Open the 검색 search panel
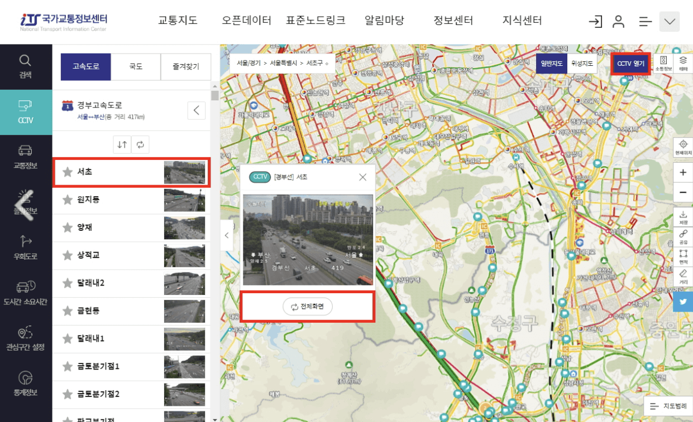 (26, 65)
